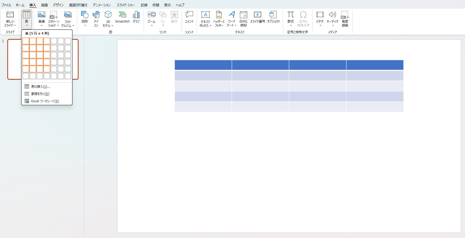The image size is (465, 238).
Task: Click the last header cell of slide table
Action: pos(375,65)
